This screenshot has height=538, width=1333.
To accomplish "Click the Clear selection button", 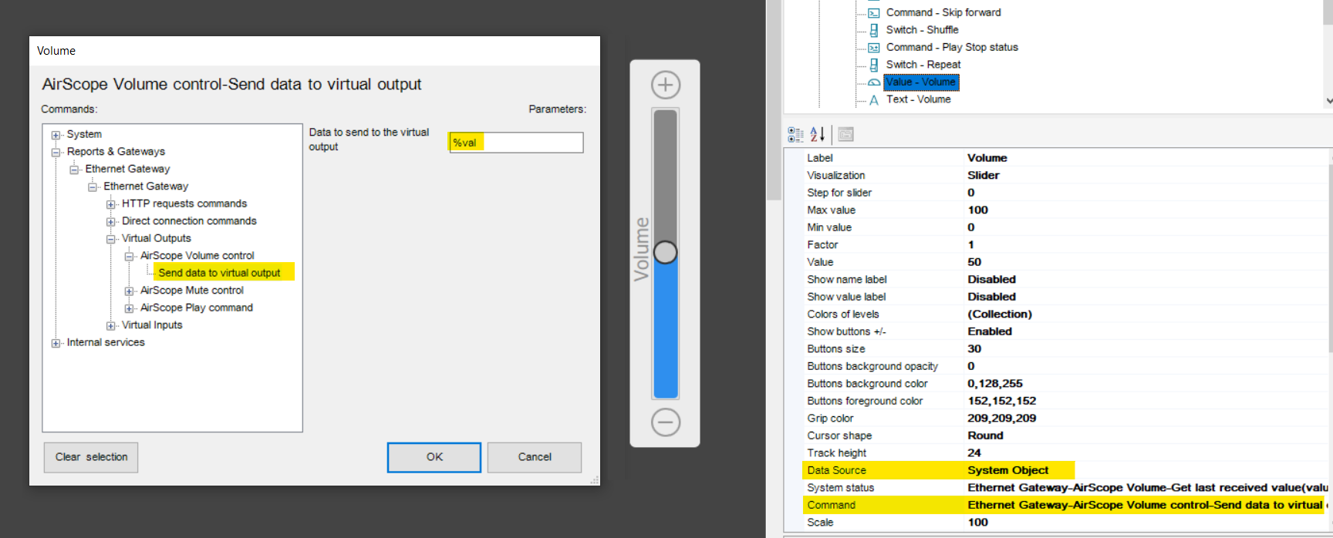I will pyautogui.click(x=91, y=457).
